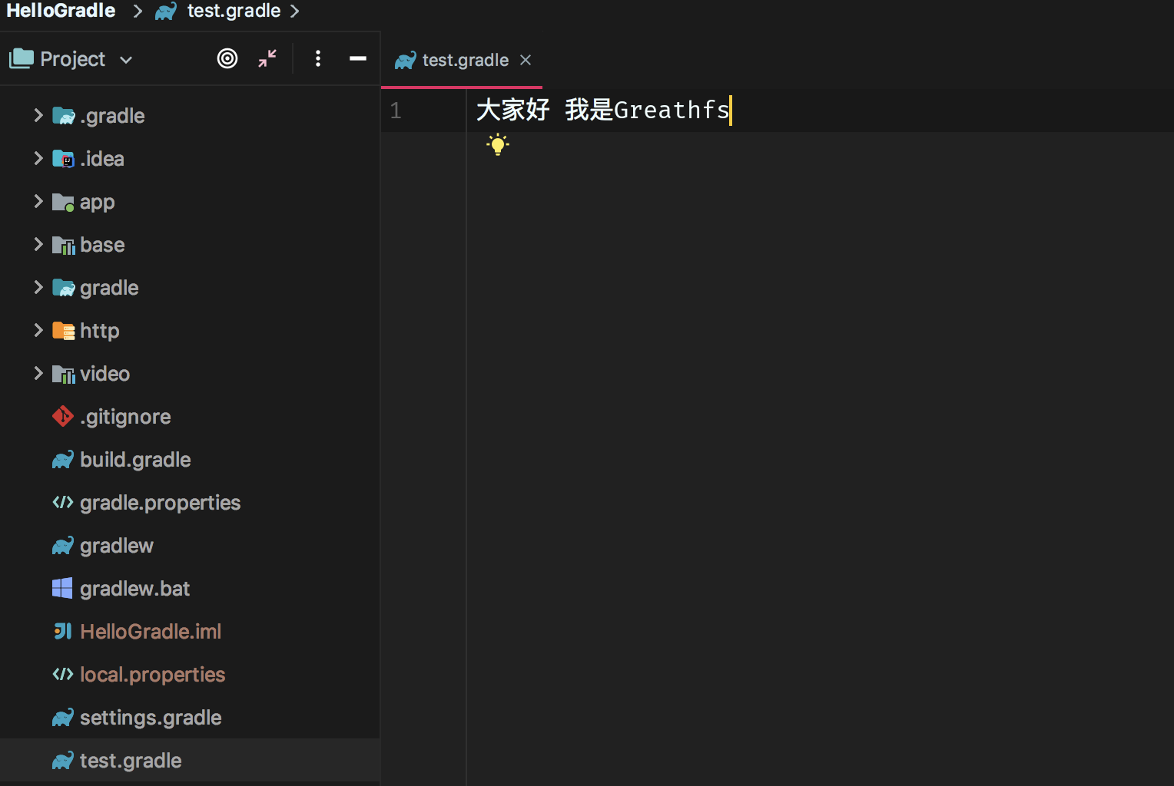Click the locate file target icon

[x=227, y=58]
